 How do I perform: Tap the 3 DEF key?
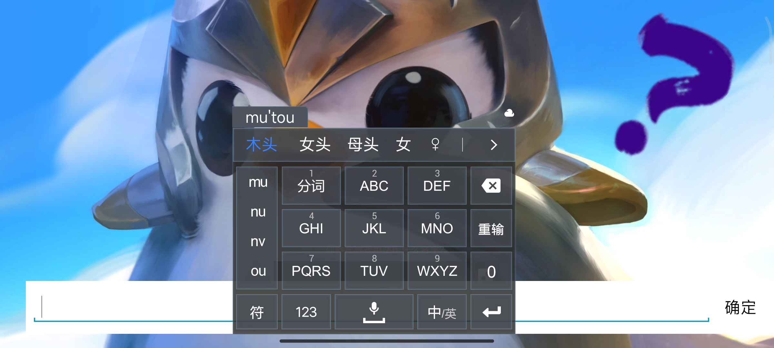click(x=437, y=186)
